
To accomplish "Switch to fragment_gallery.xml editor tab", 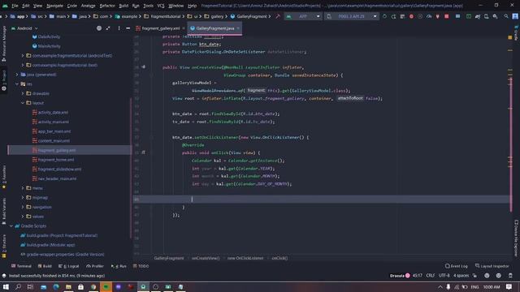I will pyautogui.click(x=161, y=28).
